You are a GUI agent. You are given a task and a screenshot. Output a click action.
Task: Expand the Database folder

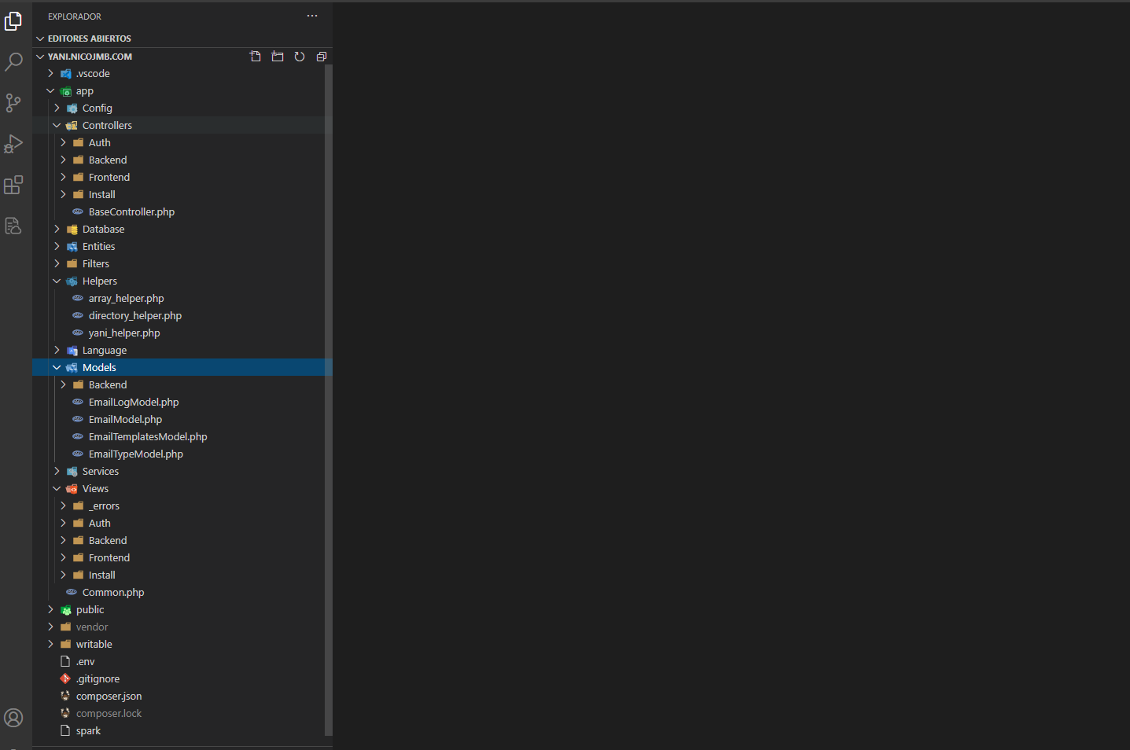click(x=103, y=230)
